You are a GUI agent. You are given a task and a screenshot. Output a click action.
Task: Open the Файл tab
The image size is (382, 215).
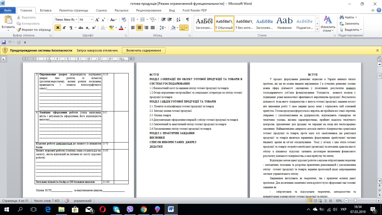point(8,10)
